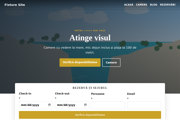Click the HOTEL DIN 1992 tagline
This screenshot has height=120, width=180.
pyautogui.click(x=90, y=30)
